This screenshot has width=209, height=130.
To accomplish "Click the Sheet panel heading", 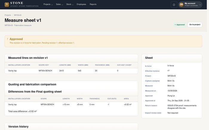I will click(x=149, y=58).
